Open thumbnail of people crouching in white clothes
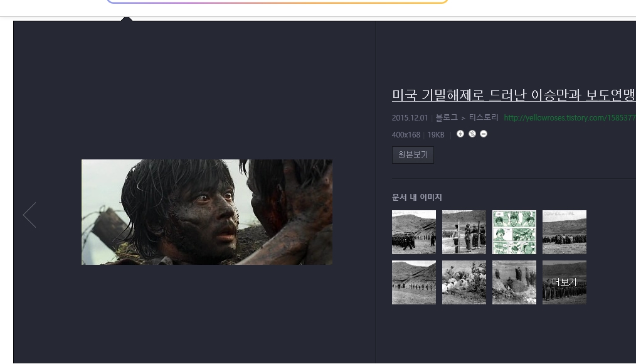The height and width of the screenshot is (364, 636). [464, 282]
